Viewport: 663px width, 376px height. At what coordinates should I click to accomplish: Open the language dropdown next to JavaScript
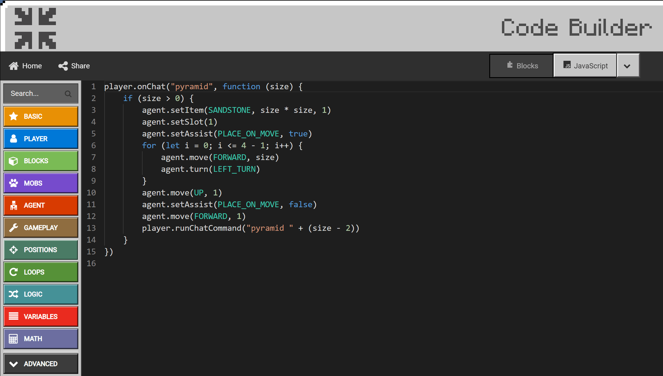pyautogui.click(x=628, y=66)
